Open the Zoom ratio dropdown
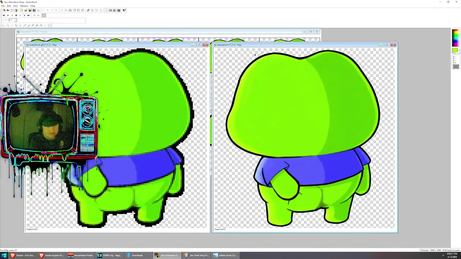The width and height of the screenshot is (461, 259). coord(15,20)
